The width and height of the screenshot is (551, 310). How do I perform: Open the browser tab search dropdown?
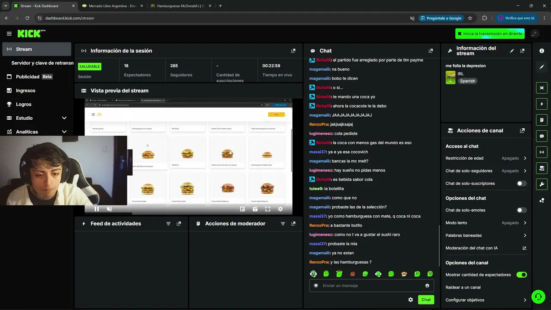[6, 6]
